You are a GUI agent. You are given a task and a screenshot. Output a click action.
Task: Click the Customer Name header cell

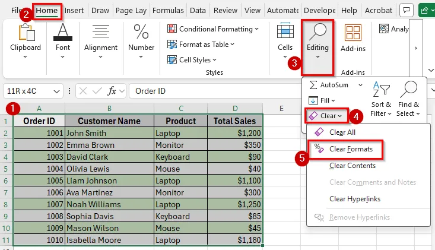tap(109, 121)
